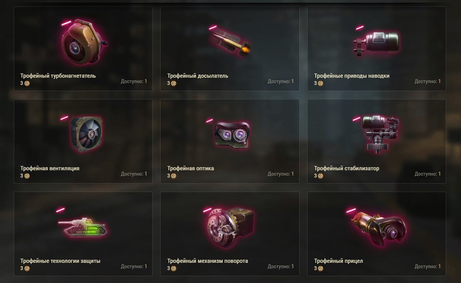Pick the glowing tank protection technology icon
Screen dimensions: 461x283
[x=82, y=227]
